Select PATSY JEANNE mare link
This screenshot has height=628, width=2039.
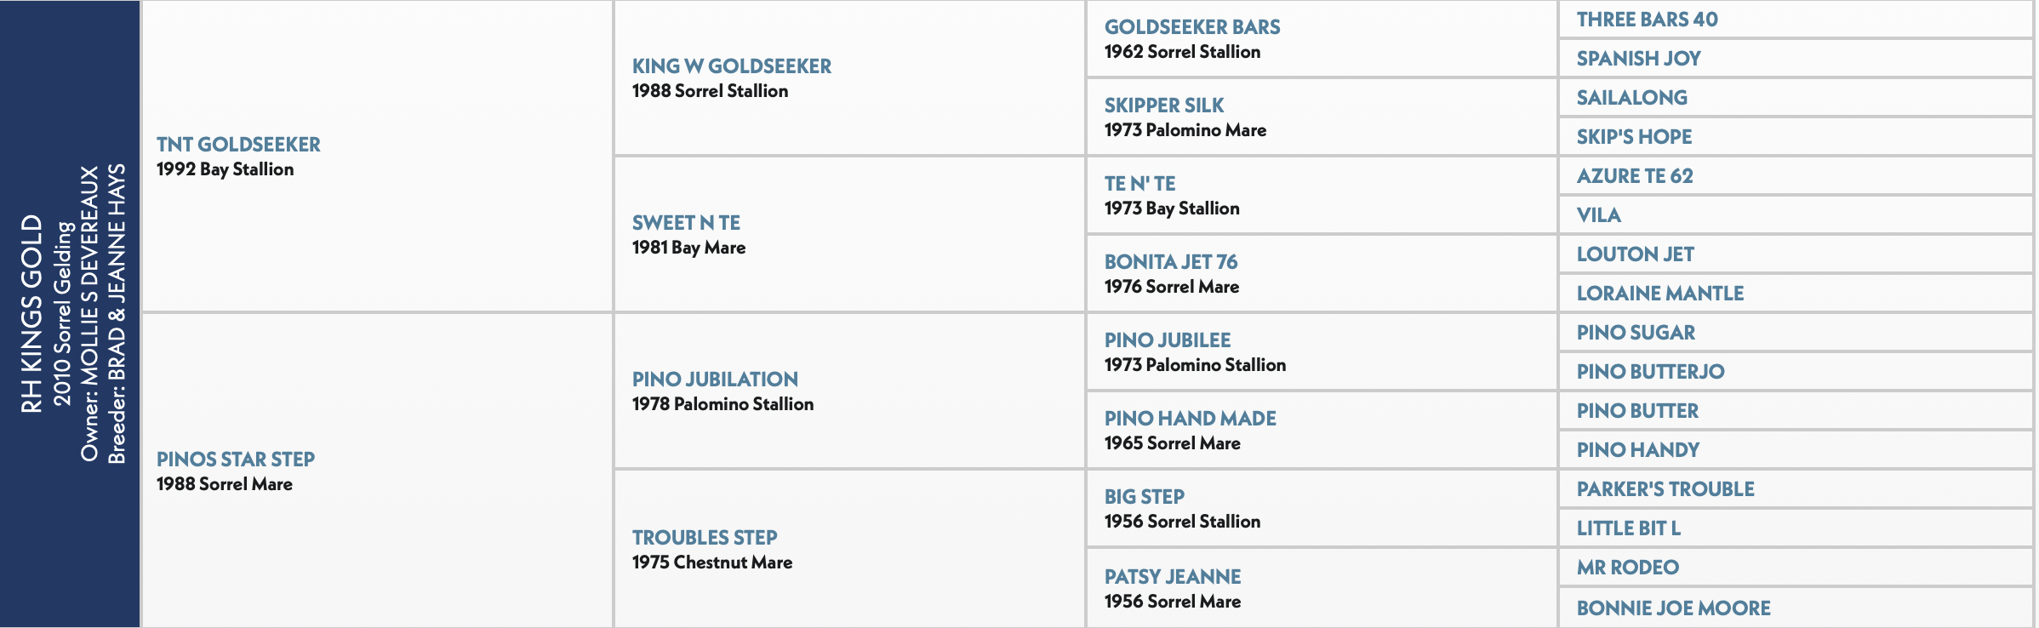tap(1173, 577)
